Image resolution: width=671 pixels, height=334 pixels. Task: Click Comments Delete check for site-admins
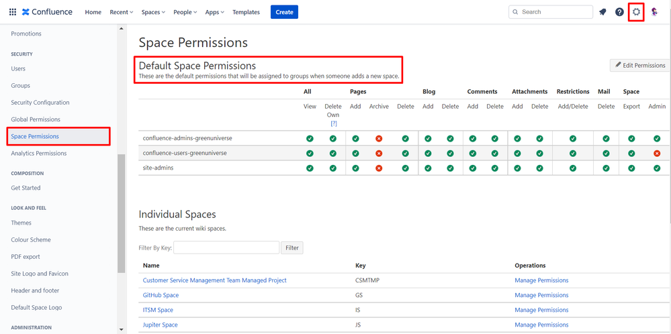(x=495, y=168)
